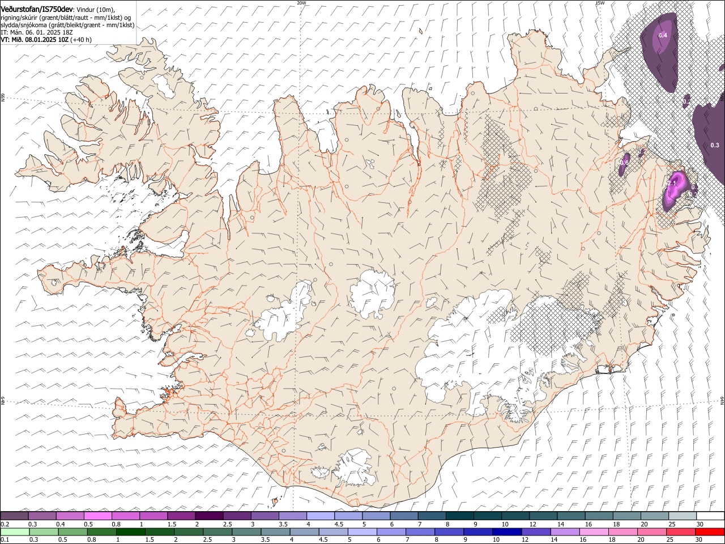This screenshot has width=725, height=544.
Task: Click the valid time line 'VT: Mið. 08.01.2025 10Z'
Action: pos(35,40)
